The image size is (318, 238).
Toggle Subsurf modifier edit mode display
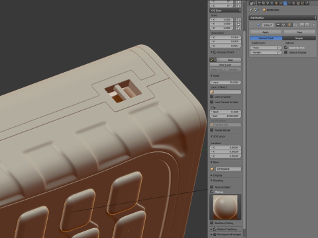290,25
